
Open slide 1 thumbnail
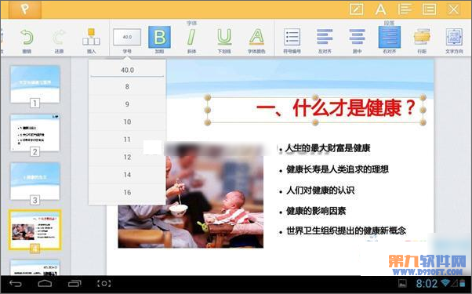point(35,85)
